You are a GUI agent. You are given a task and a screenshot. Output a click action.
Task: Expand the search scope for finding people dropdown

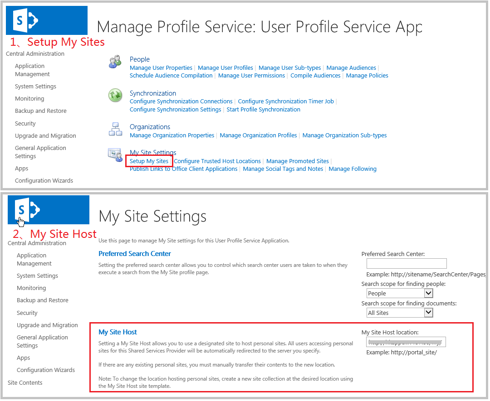click(x=400, y=293)
